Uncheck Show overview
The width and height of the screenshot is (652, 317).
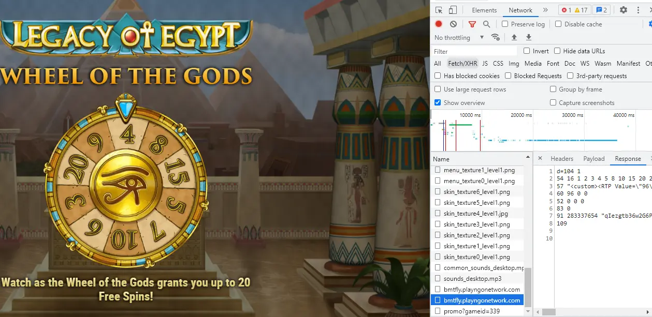438,102
